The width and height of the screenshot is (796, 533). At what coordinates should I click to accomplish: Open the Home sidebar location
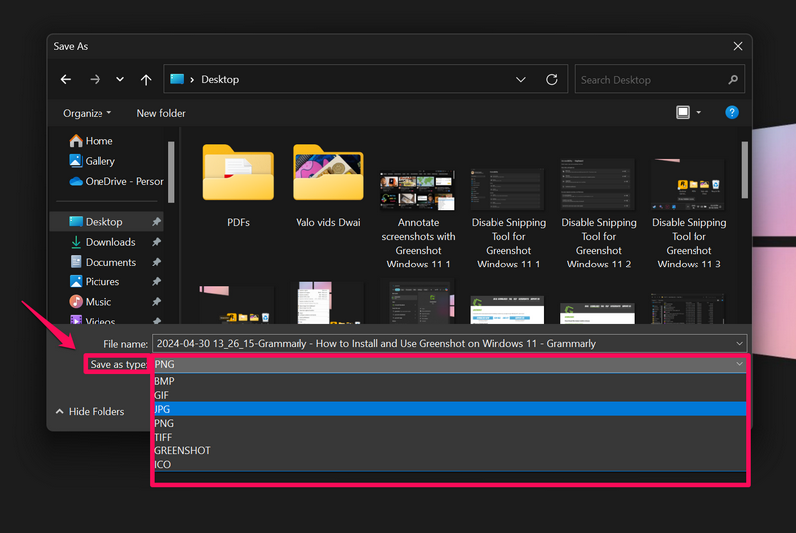point(99,141)
